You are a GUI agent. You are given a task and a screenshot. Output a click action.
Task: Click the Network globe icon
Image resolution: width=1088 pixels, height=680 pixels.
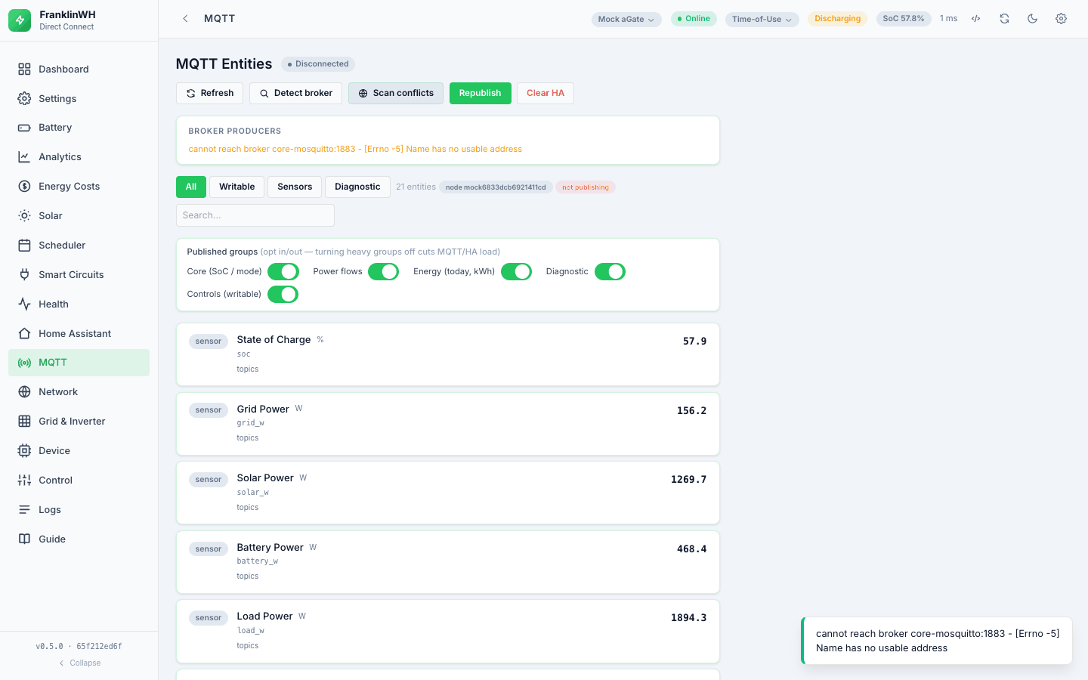[x=24, y=392]
